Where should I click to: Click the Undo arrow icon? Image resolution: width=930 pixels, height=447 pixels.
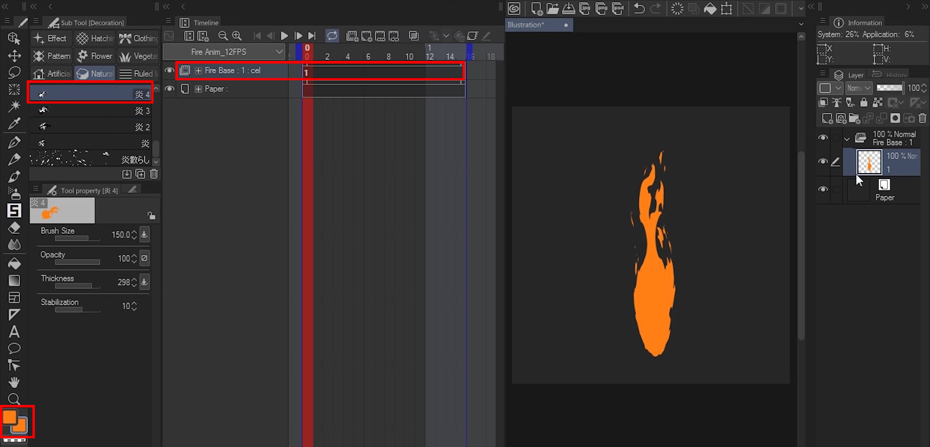639,9
